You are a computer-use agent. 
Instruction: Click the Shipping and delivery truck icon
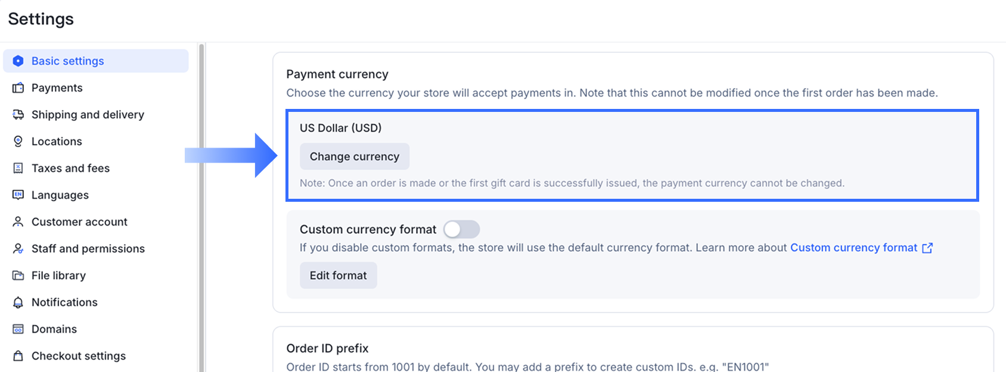[18, 114]
